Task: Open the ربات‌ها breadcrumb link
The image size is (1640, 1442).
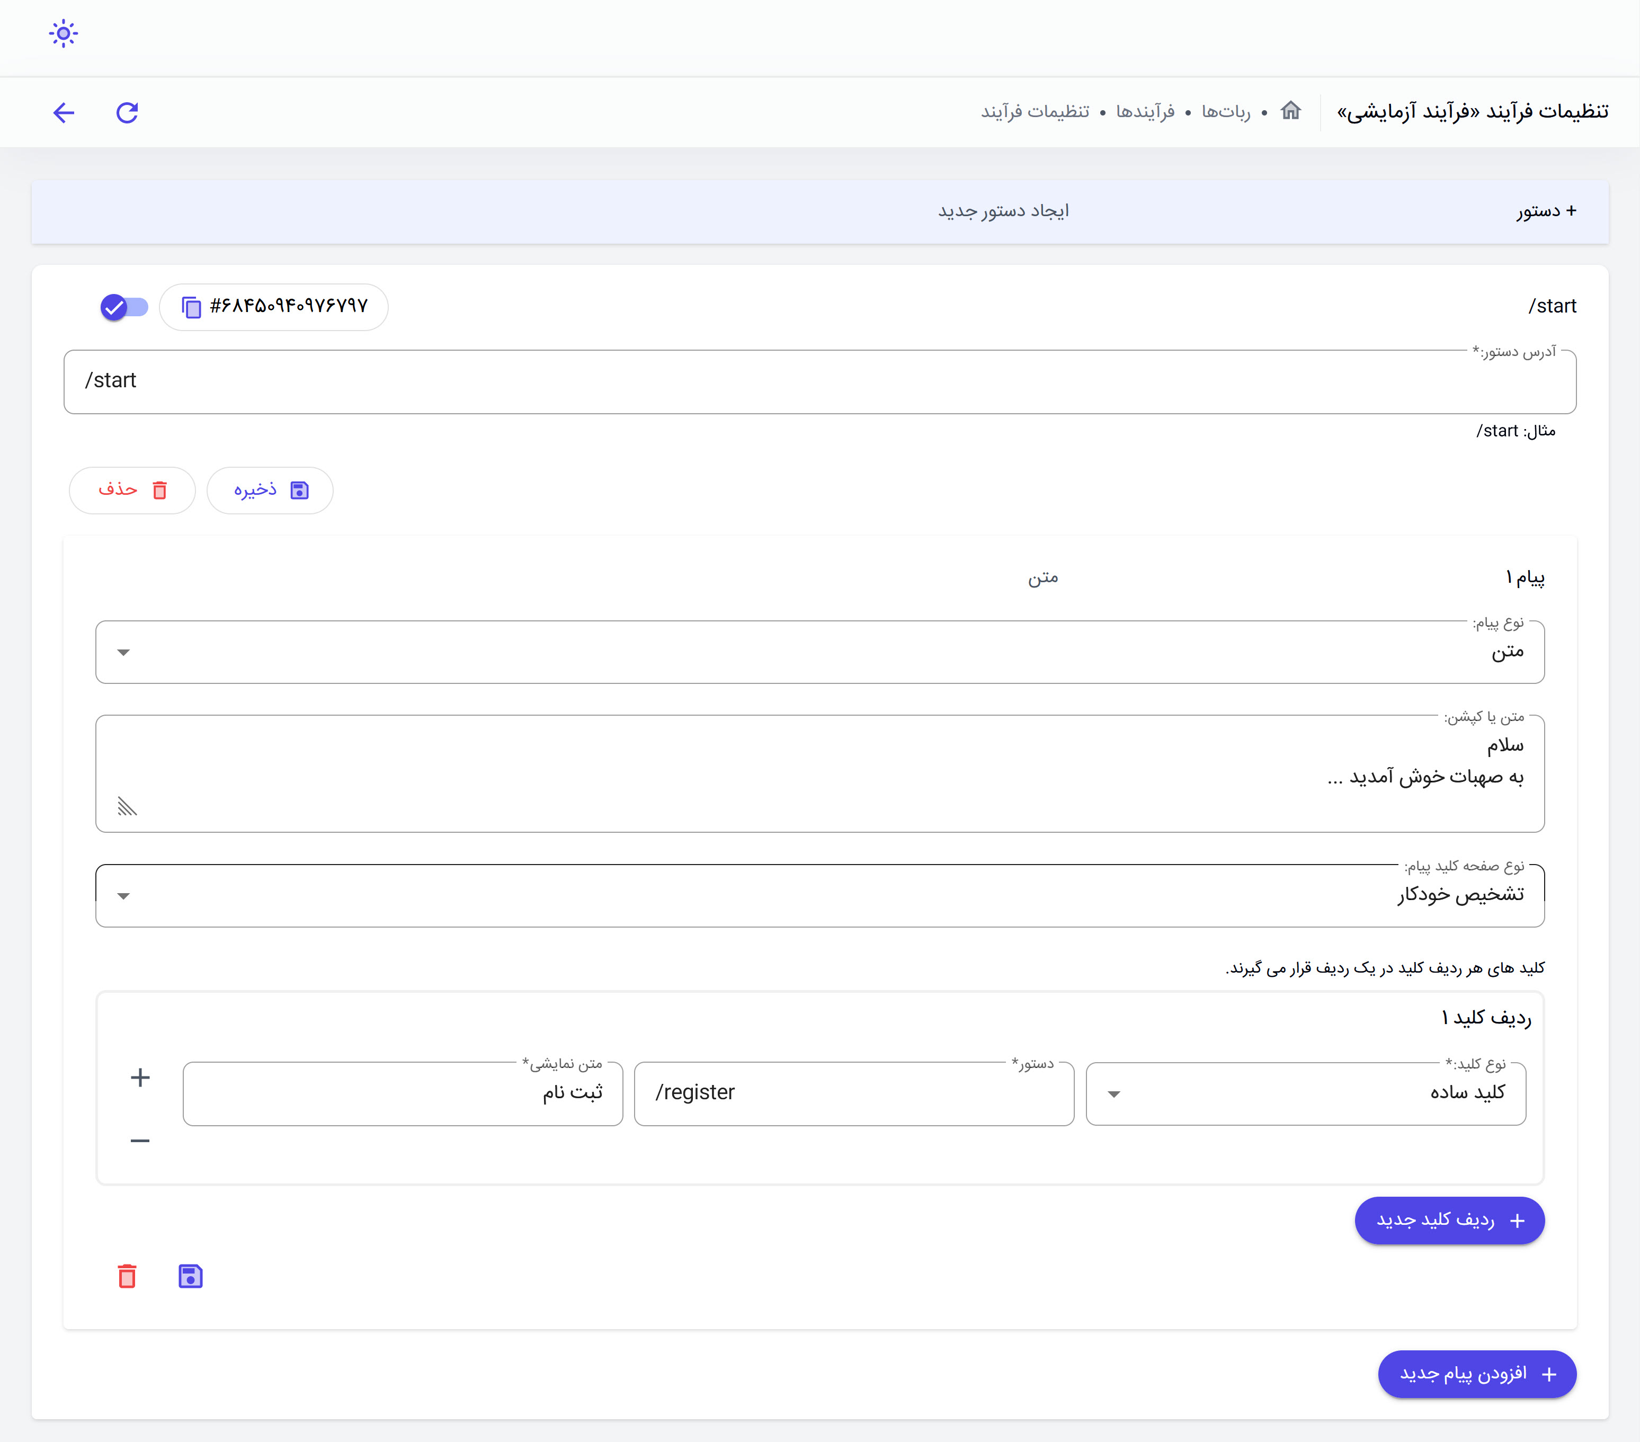Action: 1225,112
